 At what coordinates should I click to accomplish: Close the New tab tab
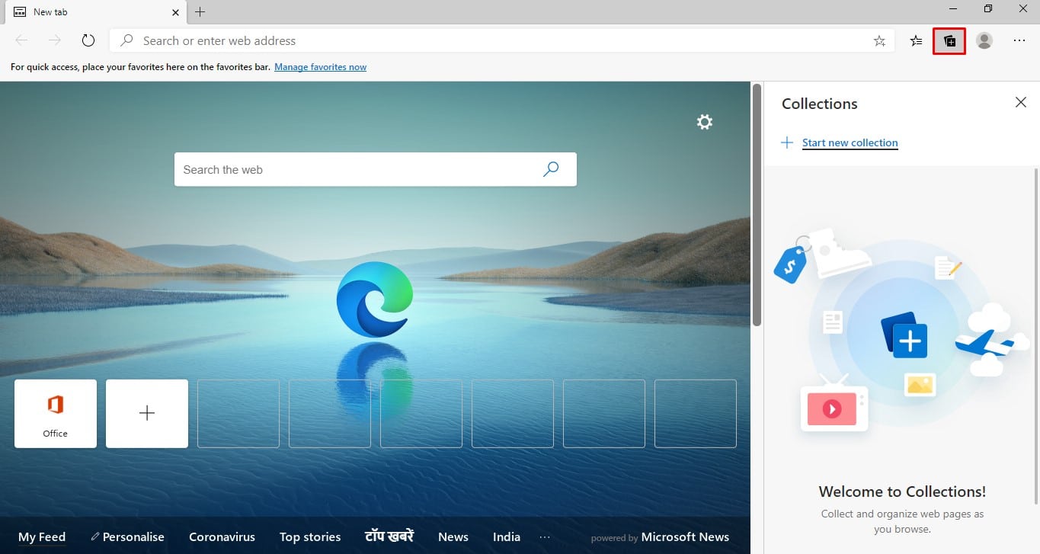[175, 12]
